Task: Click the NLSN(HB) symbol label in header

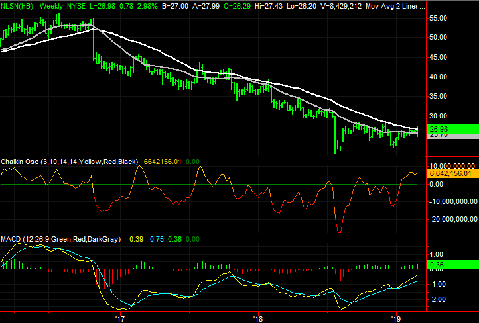Action: tap(17, 6)
